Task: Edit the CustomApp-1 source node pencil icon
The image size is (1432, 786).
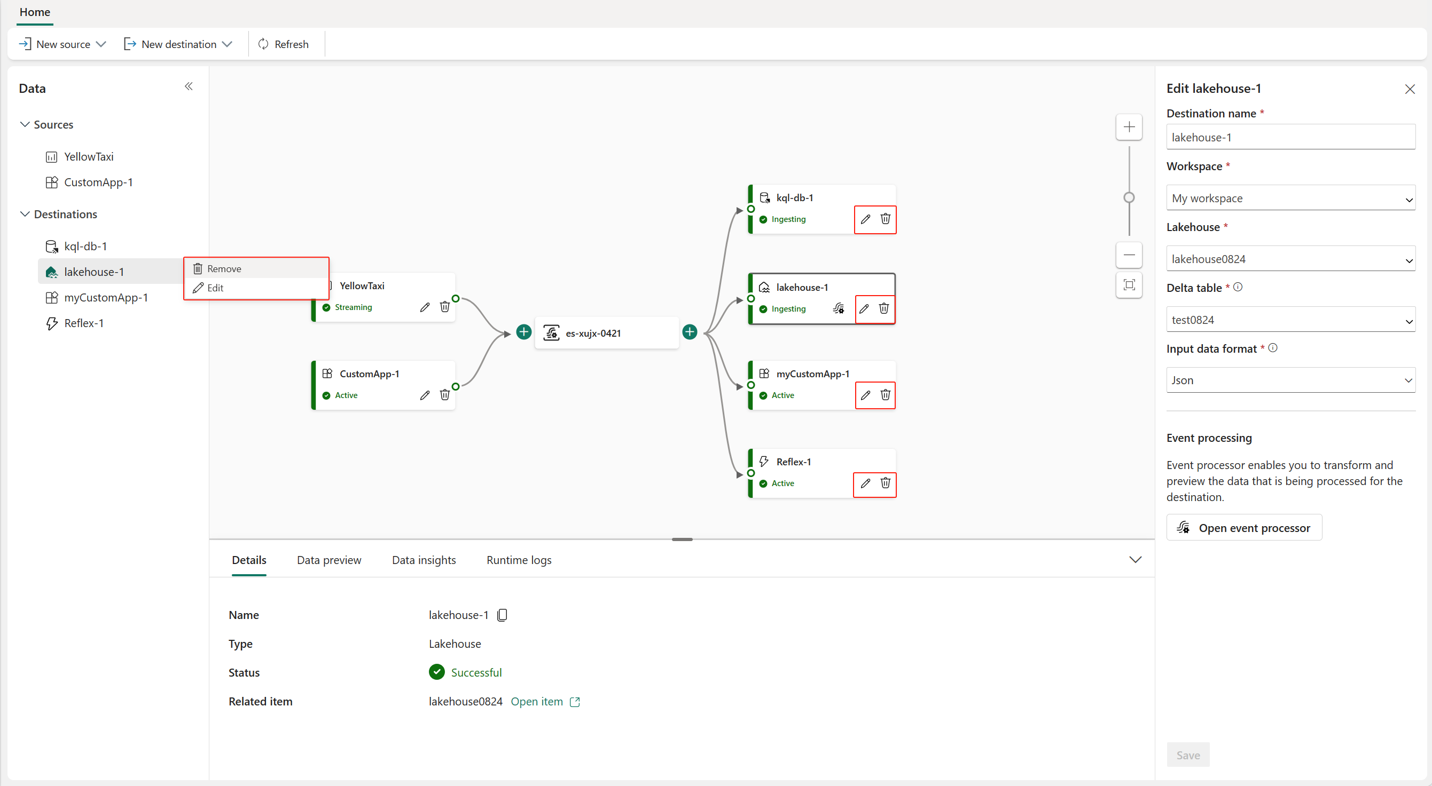Action: (x=425, y=395)
